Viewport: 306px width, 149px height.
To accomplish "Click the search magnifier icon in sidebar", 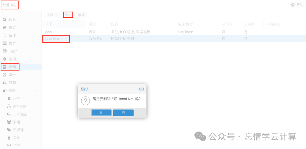I will (5, 20).
